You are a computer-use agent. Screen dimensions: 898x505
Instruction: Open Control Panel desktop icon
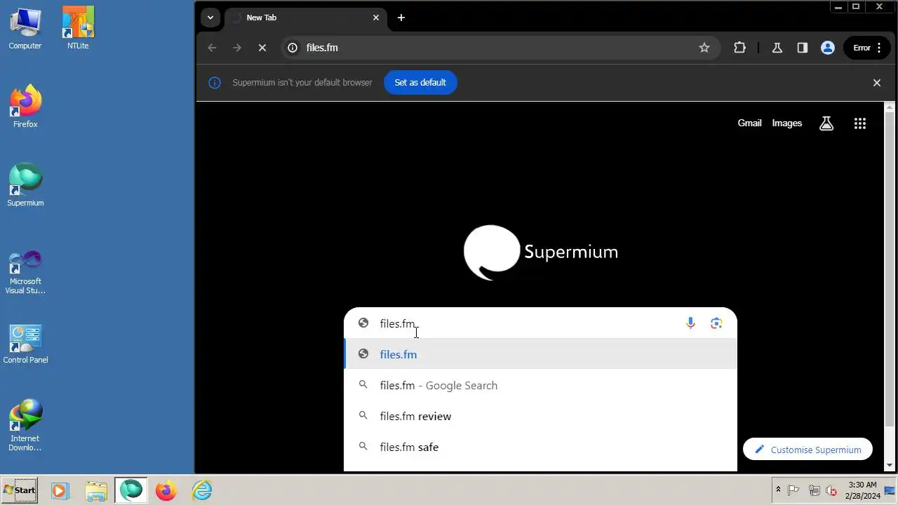click(x=25, y=344)
